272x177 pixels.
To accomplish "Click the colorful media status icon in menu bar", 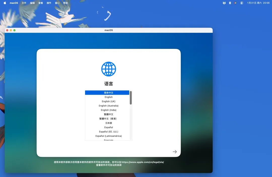I will click(x=235, y=3).
